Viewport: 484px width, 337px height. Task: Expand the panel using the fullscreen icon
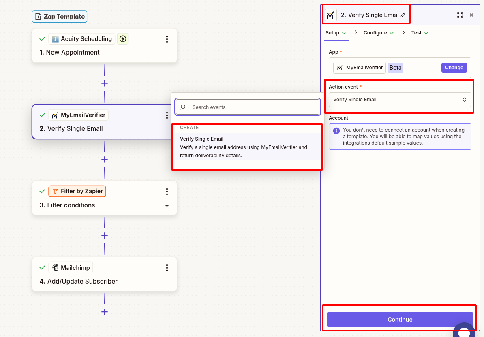(x=460, y=15)
